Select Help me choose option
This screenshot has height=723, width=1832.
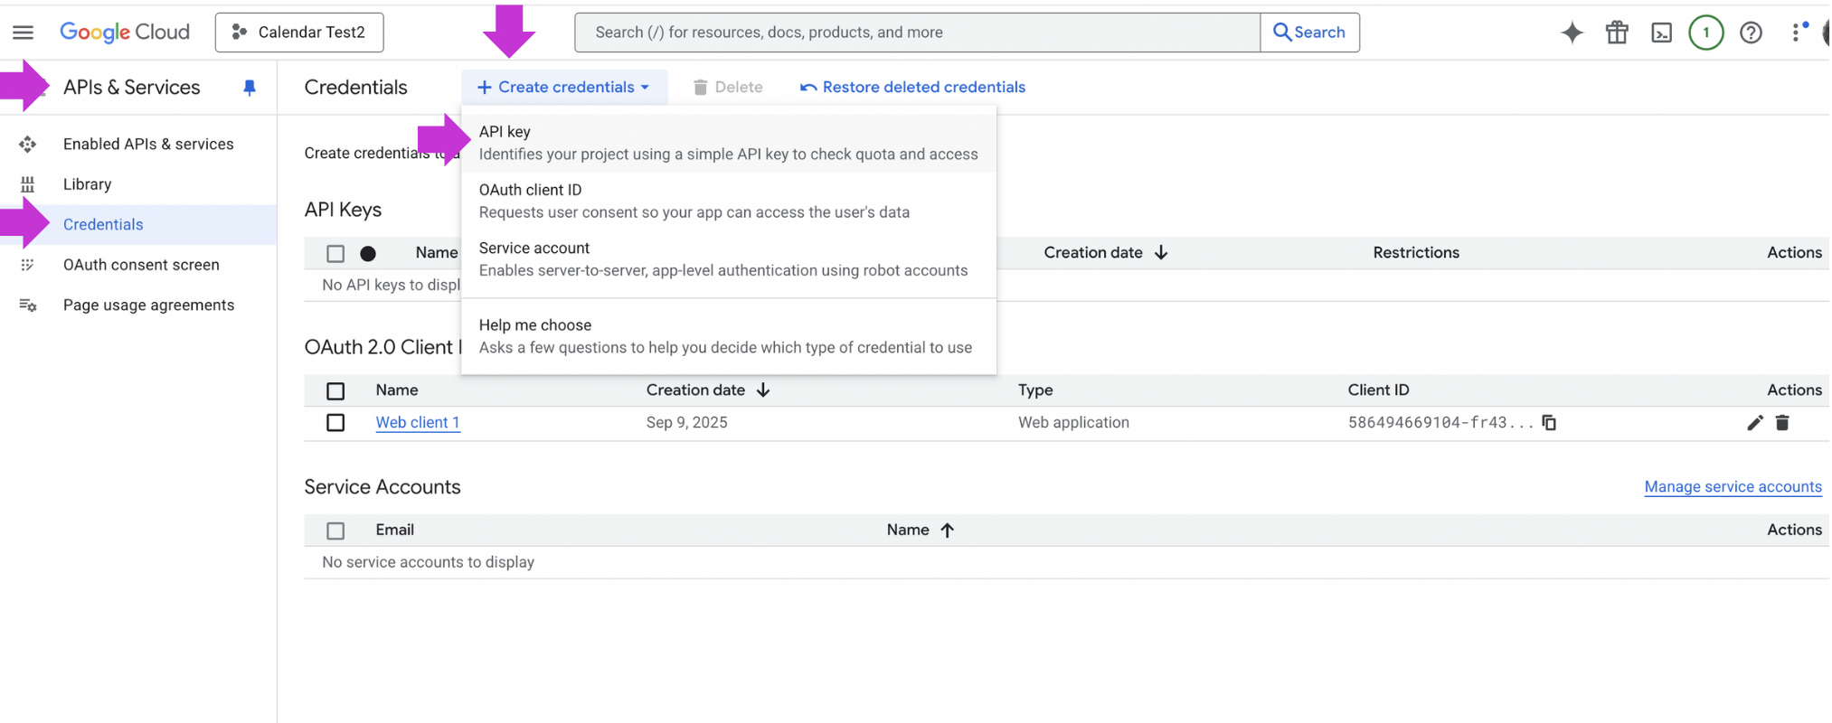click(729, 336)
